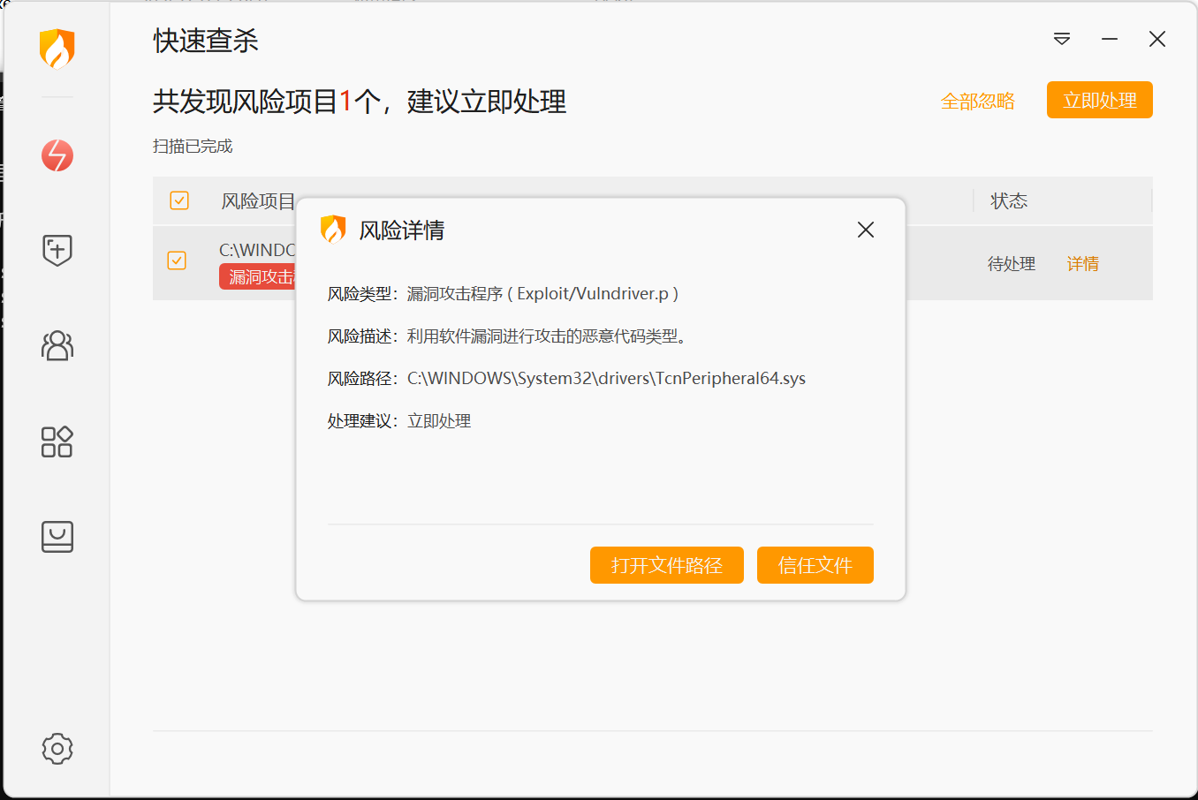Close the 风险详情 dialog with its X
The width and height of the screenshot is (1198, 800).
[x=865, y=229]
